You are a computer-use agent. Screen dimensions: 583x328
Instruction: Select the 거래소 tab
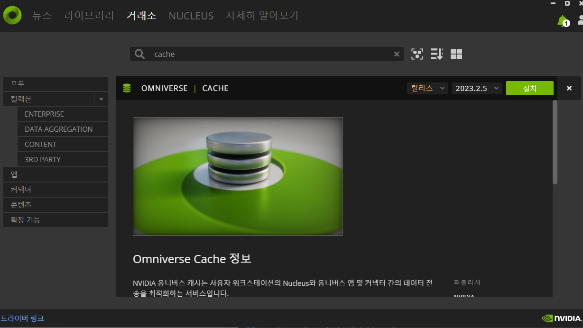click(141, 16)
